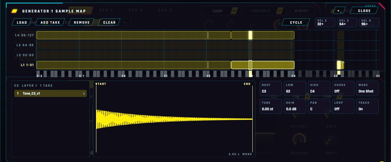Click the C1 key on the keyboard strip

pyautogui.click(x=166, y=74)
